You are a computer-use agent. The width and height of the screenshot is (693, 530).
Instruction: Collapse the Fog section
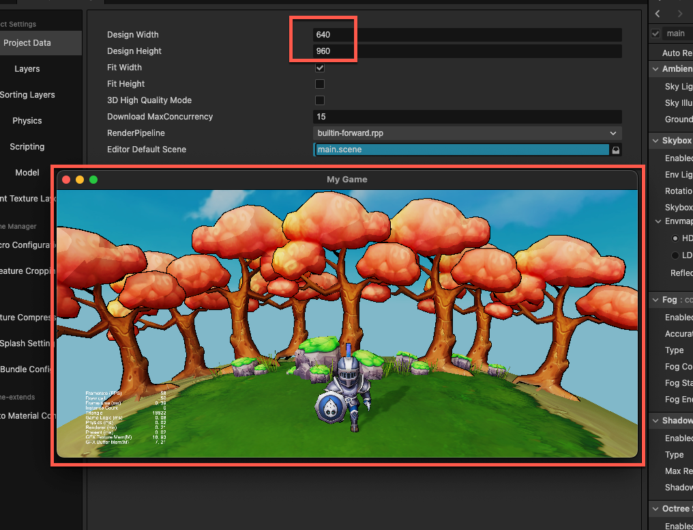click(655, 300)
